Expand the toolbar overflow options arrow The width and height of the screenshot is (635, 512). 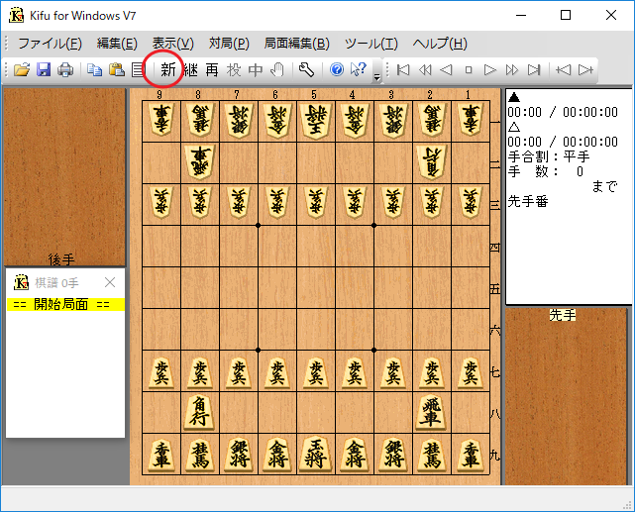click(x=376, y=74)
